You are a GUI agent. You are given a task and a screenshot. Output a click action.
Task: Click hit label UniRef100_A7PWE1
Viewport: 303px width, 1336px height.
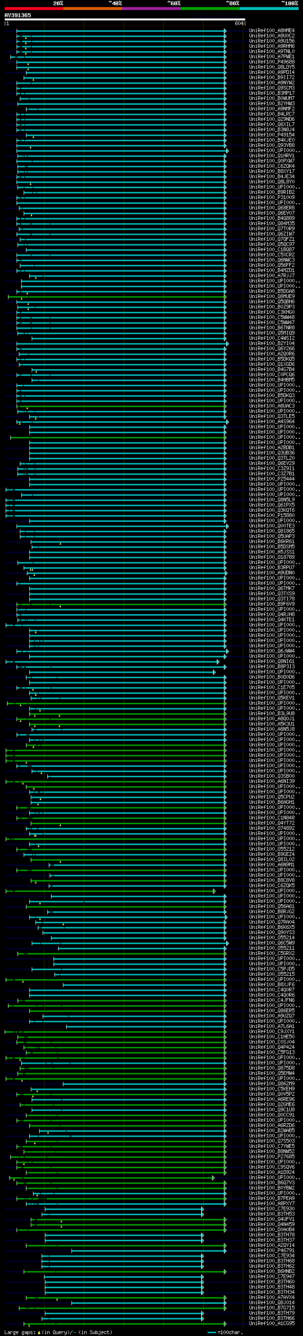[272, 56]
